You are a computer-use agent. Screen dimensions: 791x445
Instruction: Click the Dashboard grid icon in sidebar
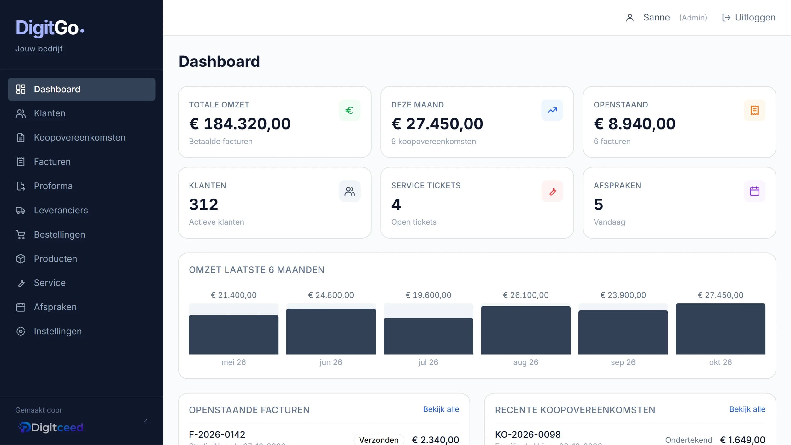click(21, 89)
